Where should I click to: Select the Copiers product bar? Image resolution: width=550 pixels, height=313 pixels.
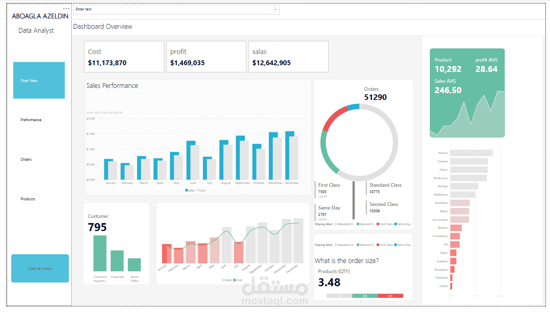[469, 161]
